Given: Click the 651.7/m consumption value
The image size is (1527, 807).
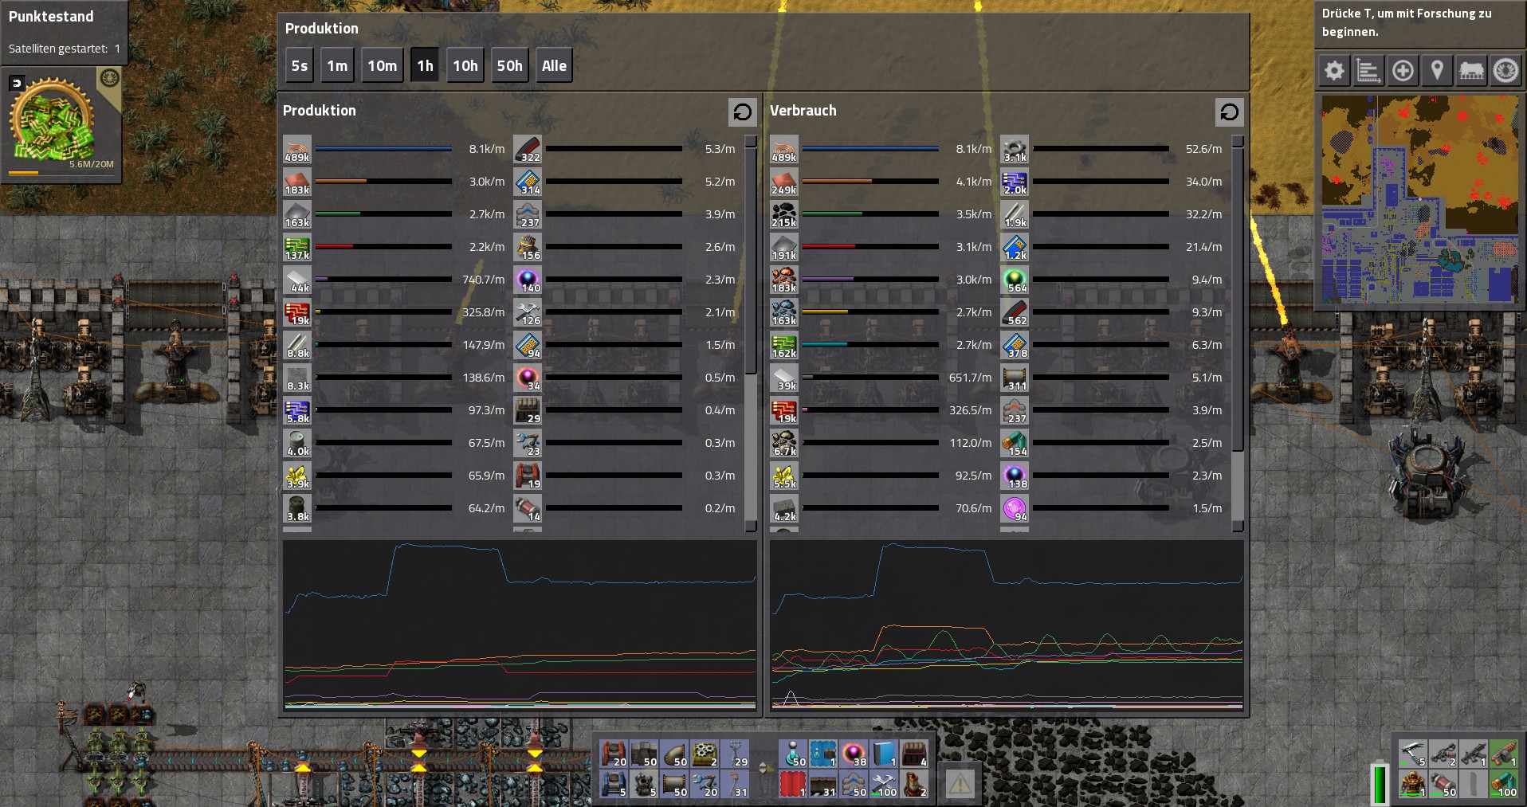Looking at the screenshot, I should 970,378.
